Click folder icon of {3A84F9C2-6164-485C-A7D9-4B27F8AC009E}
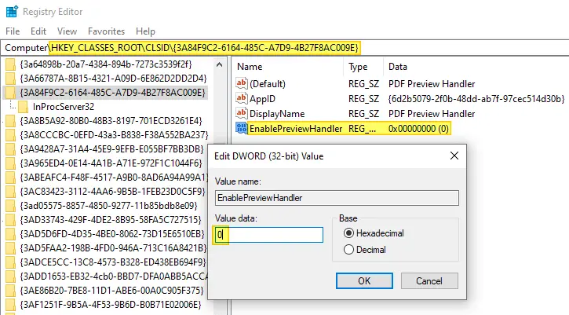Screen dimensions: 569x315 (x=10, y=93)
